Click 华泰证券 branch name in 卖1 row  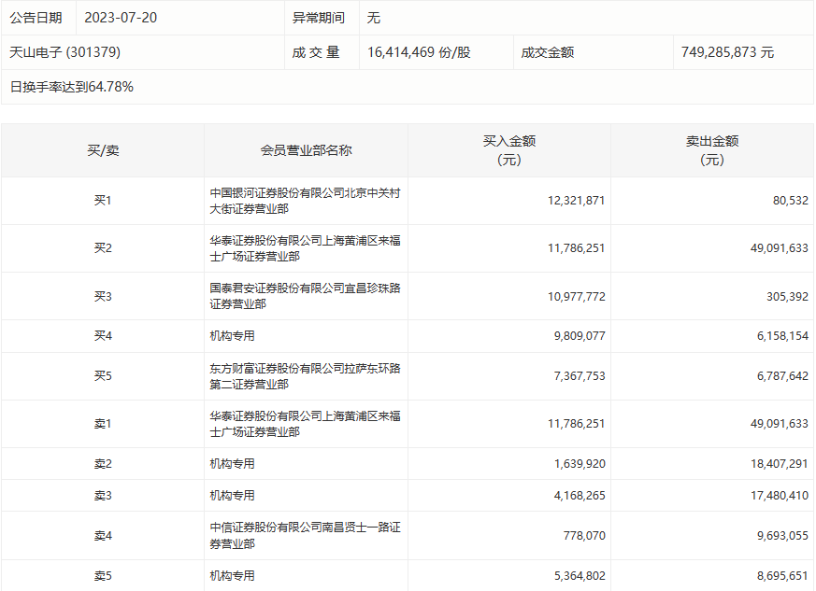pos(305,424)
